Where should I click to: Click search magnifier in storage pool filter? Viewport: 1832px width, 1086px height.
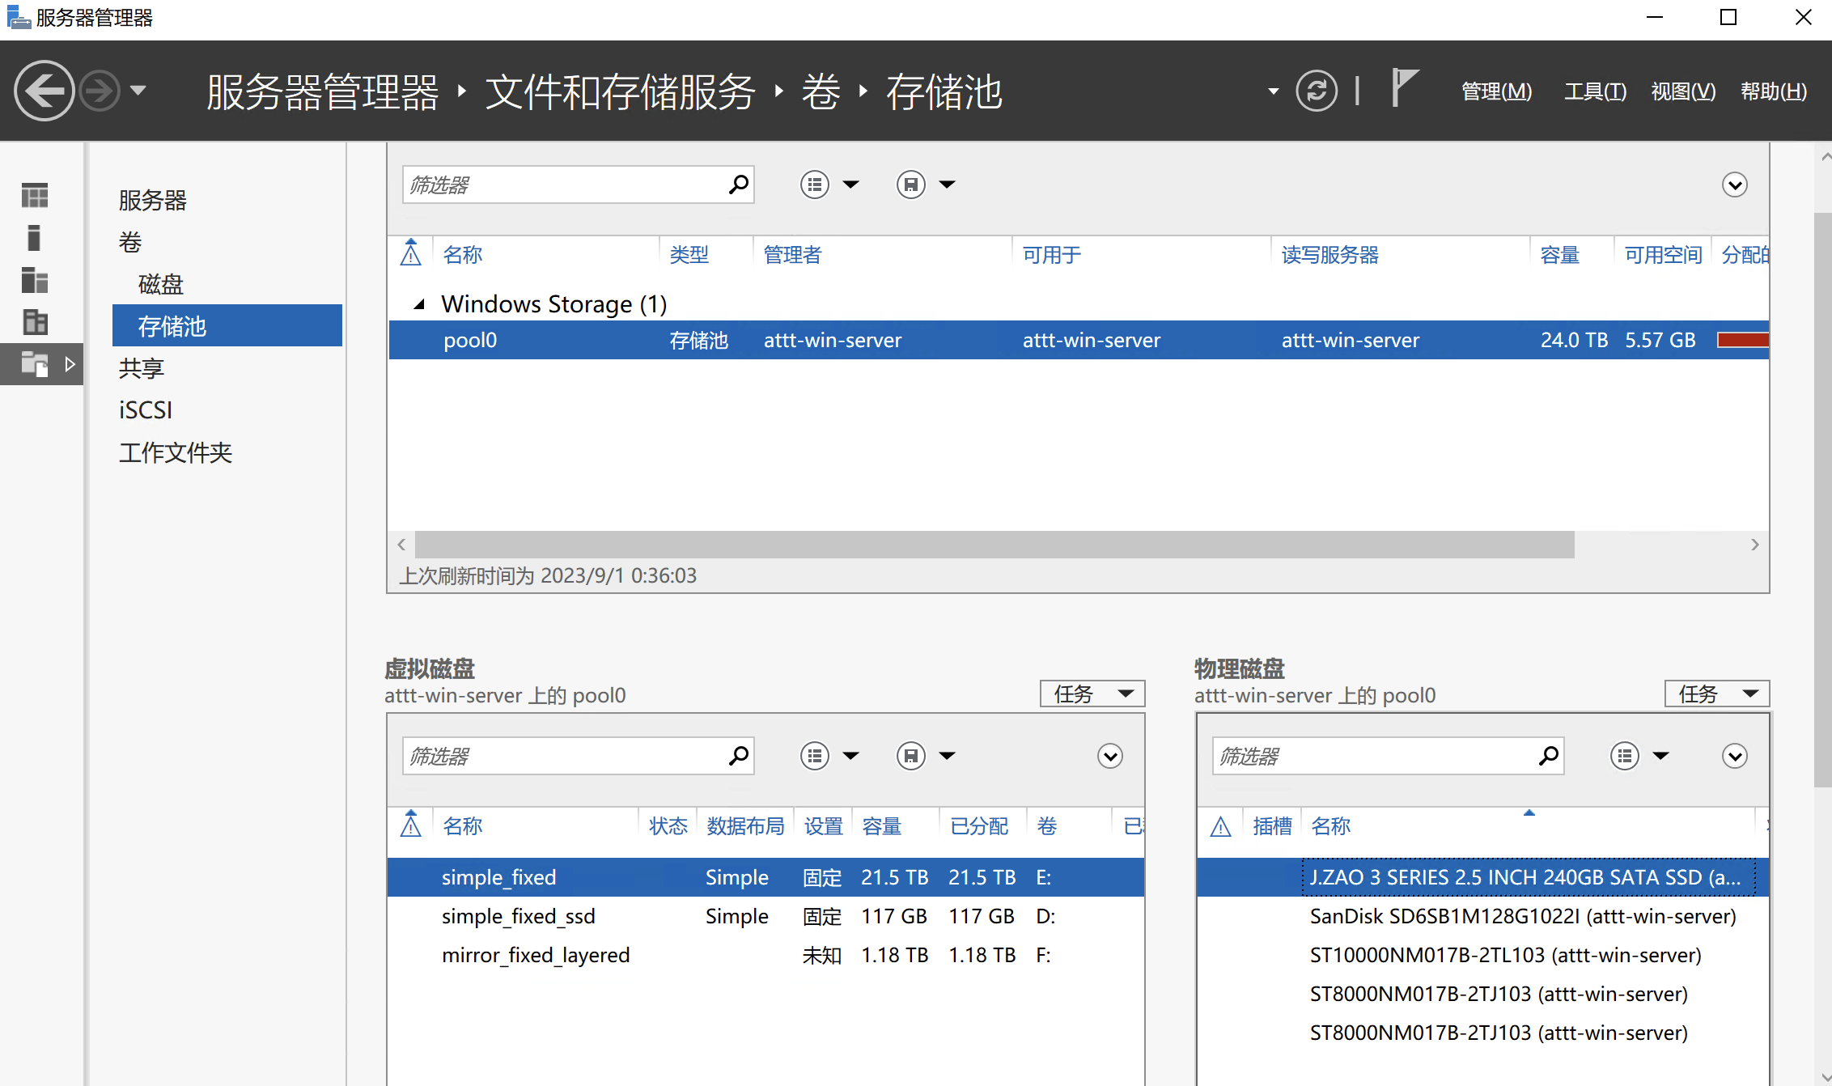pos(738,185)
